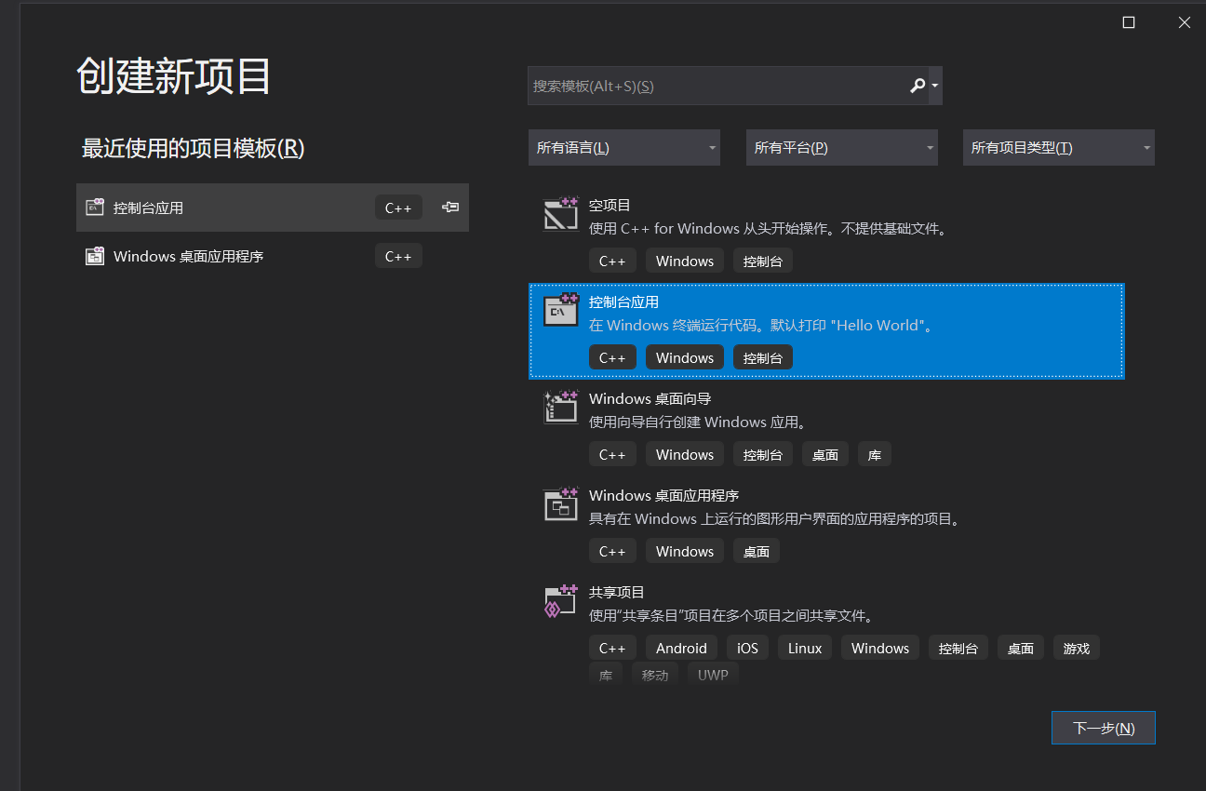Click the 下一步 (Next) button
The height and width of the screenshot is (791, 1206).
[1103, 728]
